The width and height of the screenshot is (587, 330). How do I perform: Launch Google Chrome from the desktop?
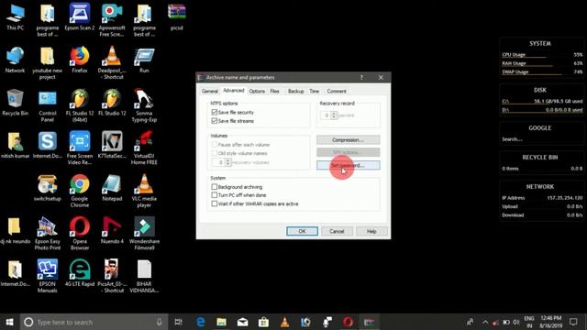point(80,191)
